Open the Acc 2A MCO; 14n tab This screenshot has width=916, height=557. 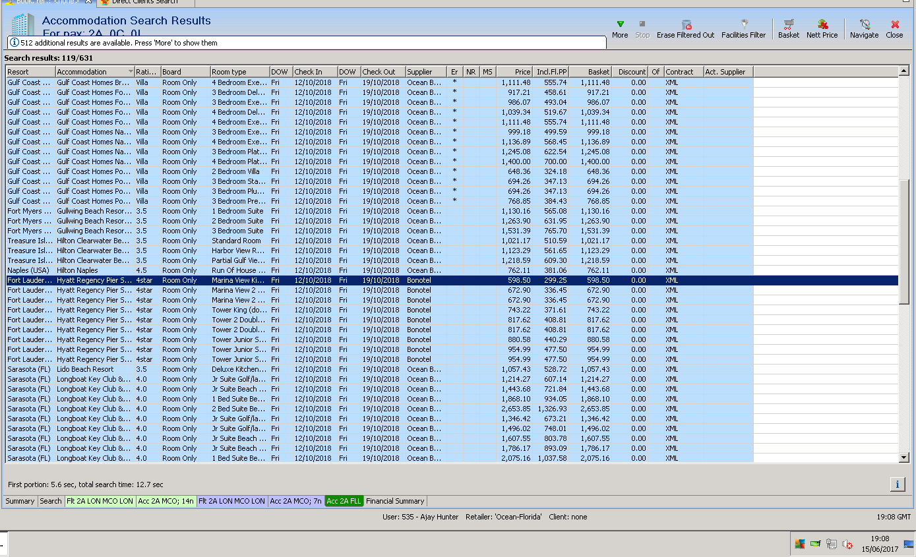(x=166, y=501)
